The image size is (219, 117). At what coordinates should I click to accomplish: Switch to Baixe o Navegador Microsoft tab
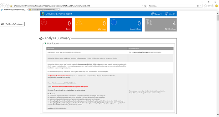[x=43, y=10]
